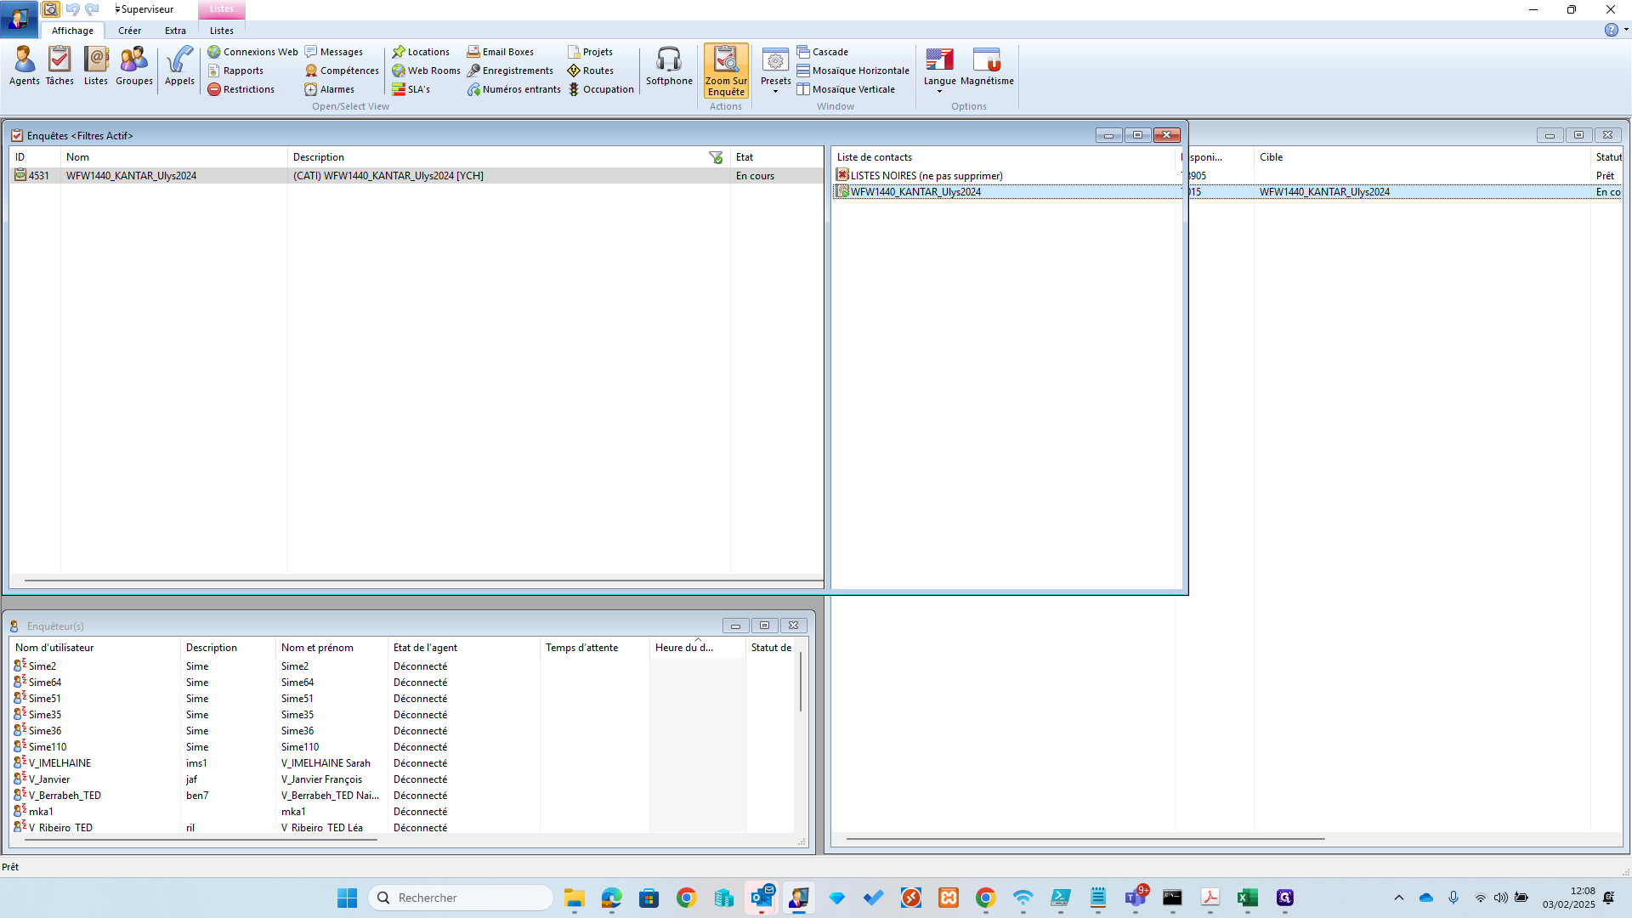Open File Explorer from taskbar
This screenshot has width=1632, height=918.
point(575,898)
